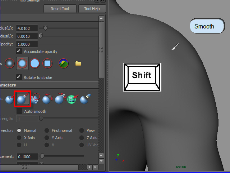The image size is (230, 173).
Task: Enable the Auto smooth checkbox
Action: 19,111
